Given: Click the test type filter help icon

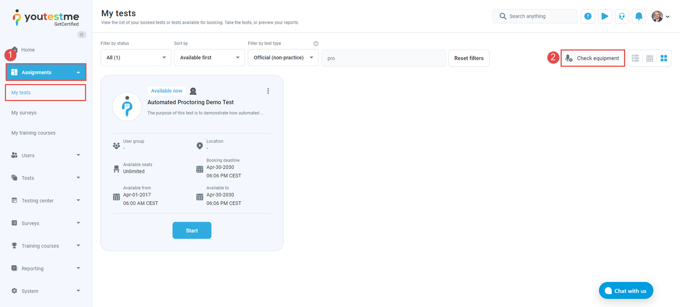Looking at the screenshot, I should point(316,44).
